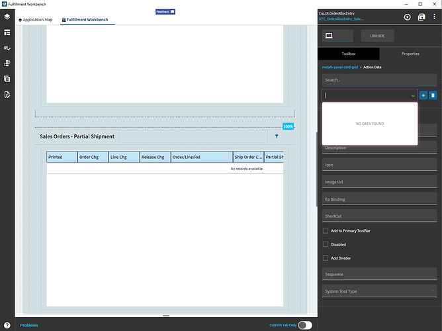Add a new action data item
The image size is (442, 331).
(x=423, y=95)
